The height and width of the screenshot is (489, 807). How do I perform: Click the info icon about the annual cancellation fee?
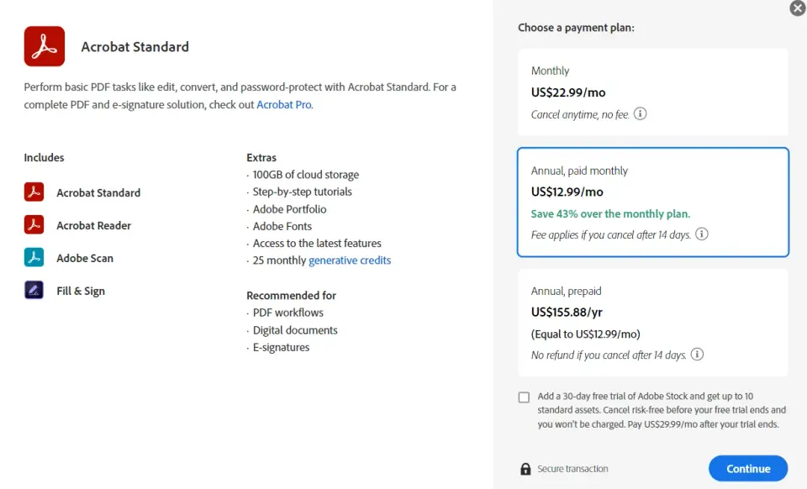click(x=702, y=234)
